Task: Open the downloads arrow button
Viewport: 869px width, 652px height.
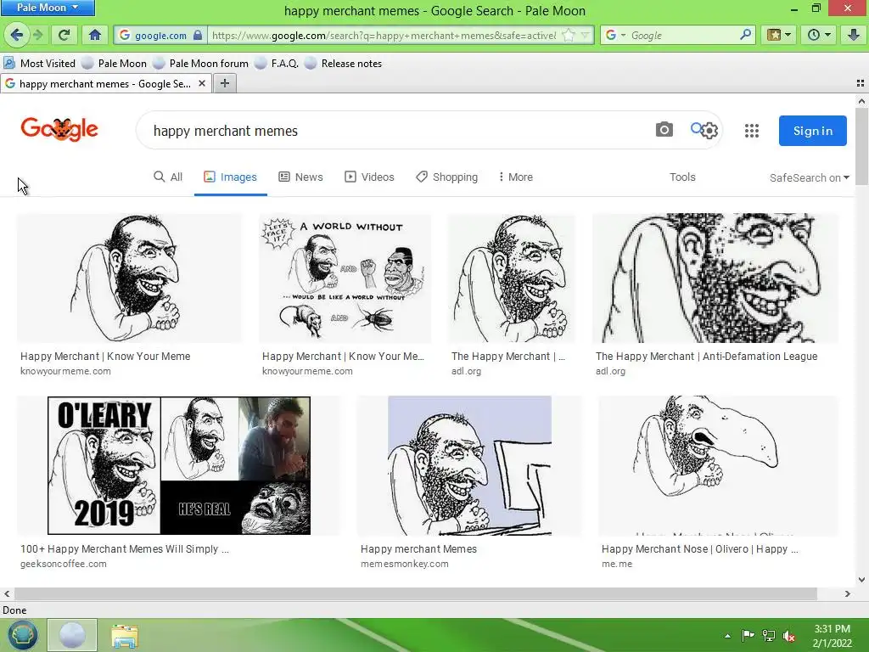Action: coord(854,36)
